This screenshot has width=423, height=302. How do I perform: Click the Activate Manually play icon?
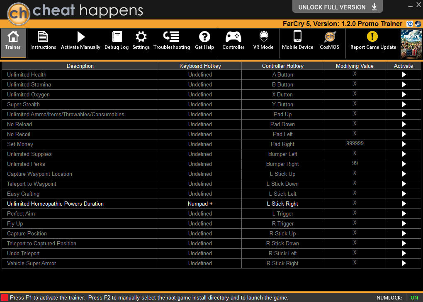tap(81, 37)
